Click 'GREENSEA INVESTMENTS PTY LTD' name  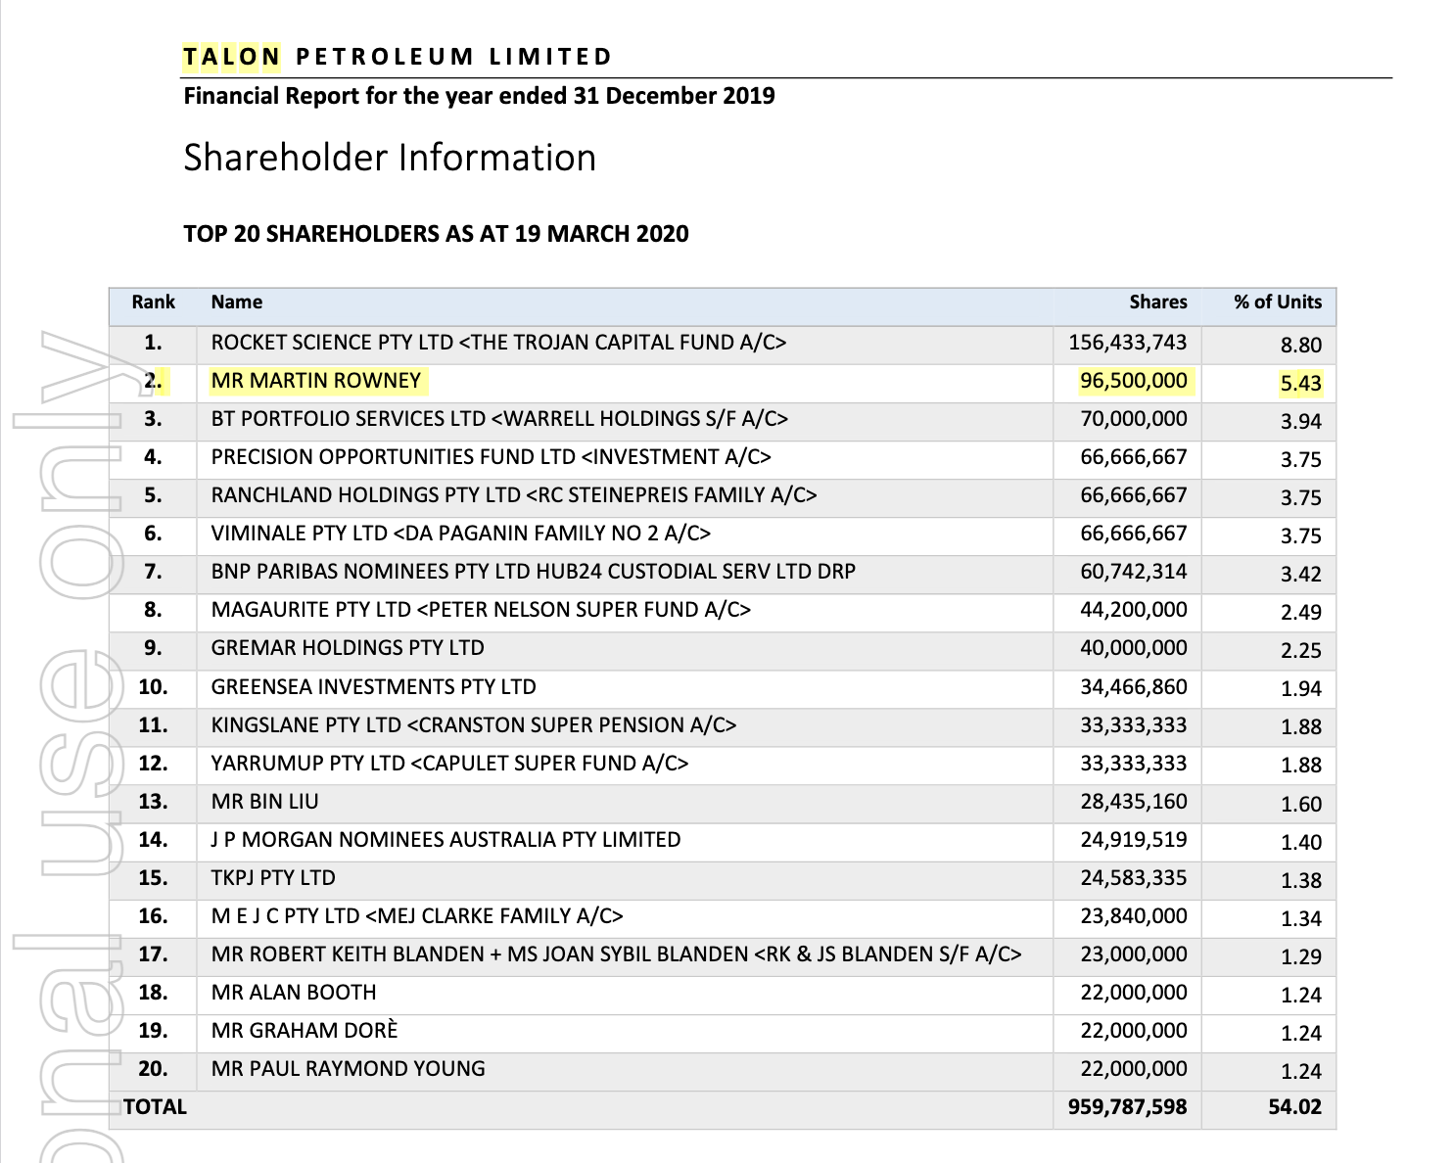point(374,687)
